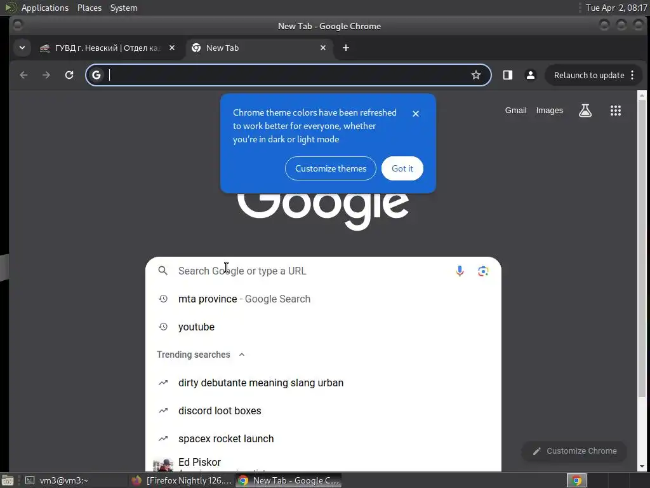Screen dimensions: 650x488
Task: Open Search Labs flask icon
Action: (x=585, y=111)
